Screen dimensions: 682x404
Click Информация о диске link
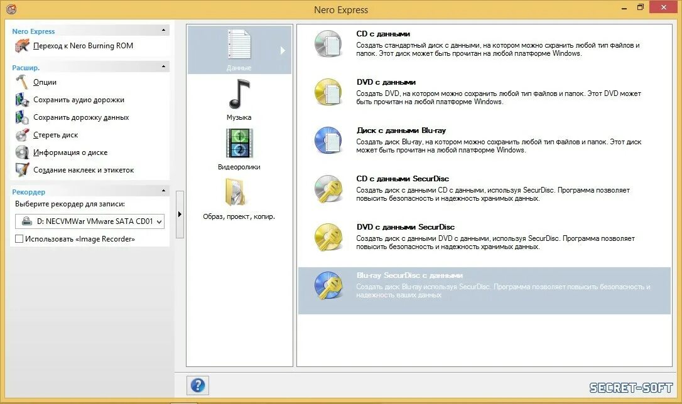(x=70, y=152)
